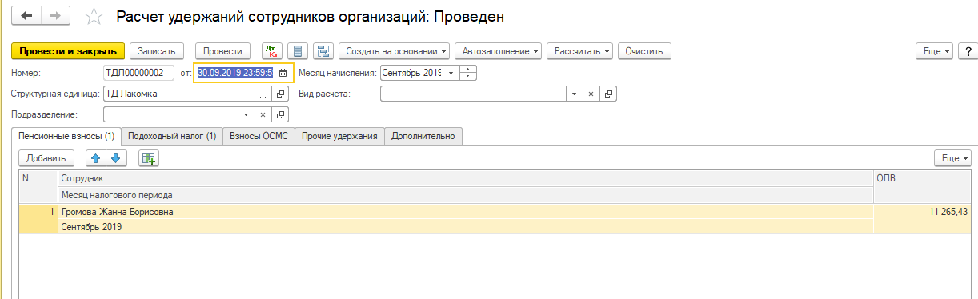Select the Громова Жанна Борисовна row
Image resolution: width=978 pixels, height=299 pixels.
click(494, 219)
